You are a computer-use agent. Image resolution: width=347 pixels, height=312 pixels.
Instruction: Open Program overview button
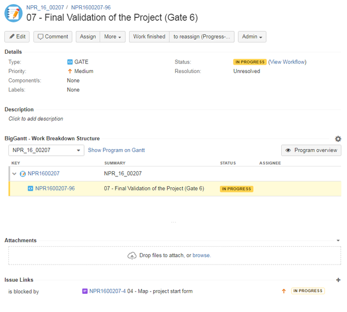311,150
